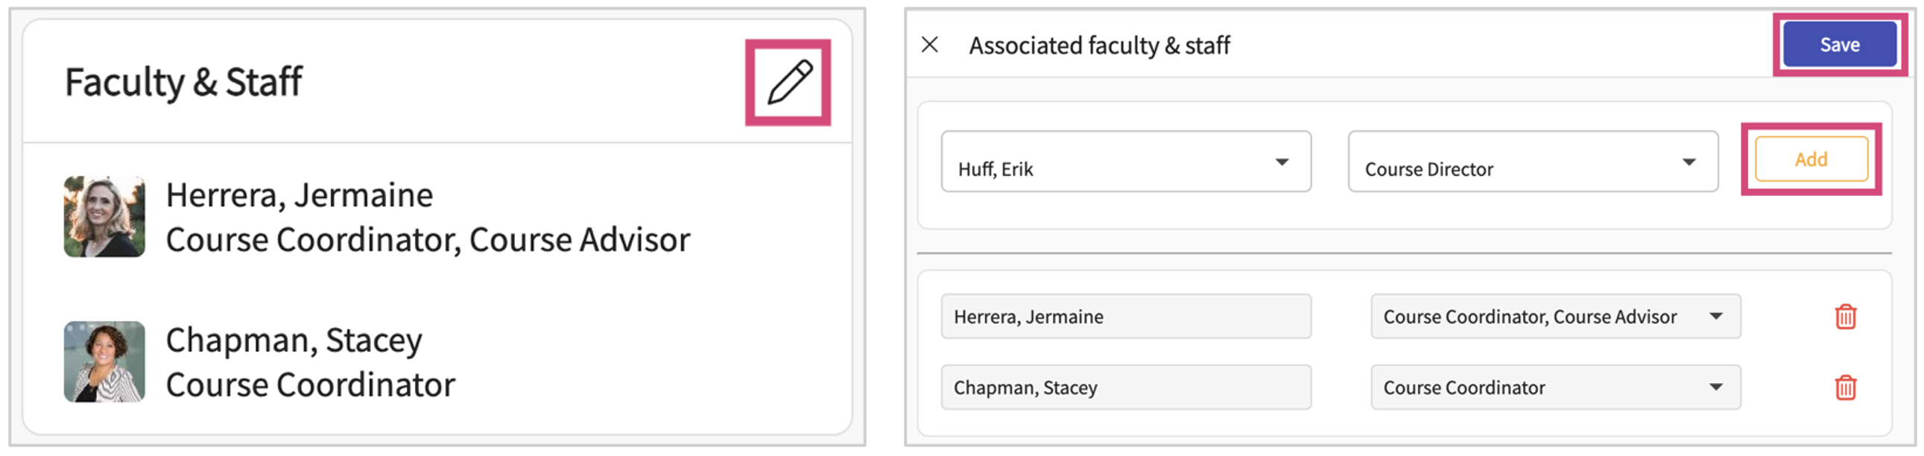The width and height of the screenshot is (1924, 456).
Task: Click the Add button
Action: [x=1811, y=159]
